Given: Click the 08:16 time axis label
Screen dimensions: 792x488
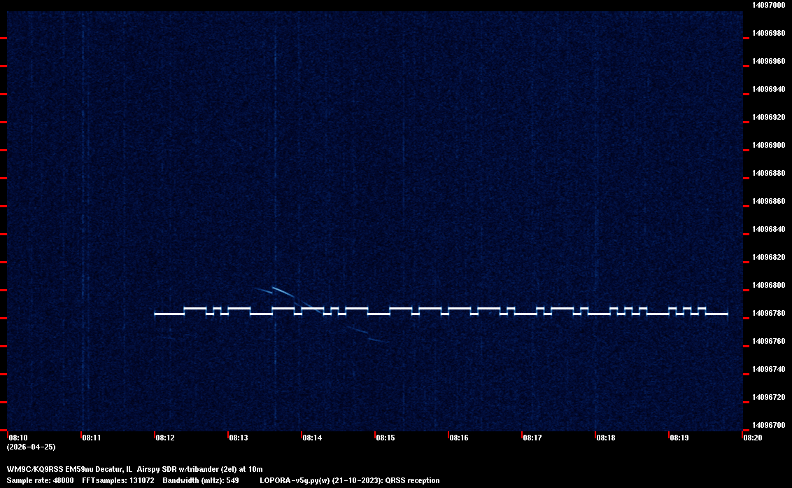Looking at the screenshot, I should tap(459, 438).
